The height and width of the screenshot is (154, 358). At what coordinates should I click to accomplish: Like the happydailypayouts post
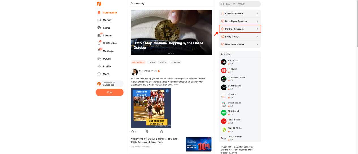[x=132, y=131]
